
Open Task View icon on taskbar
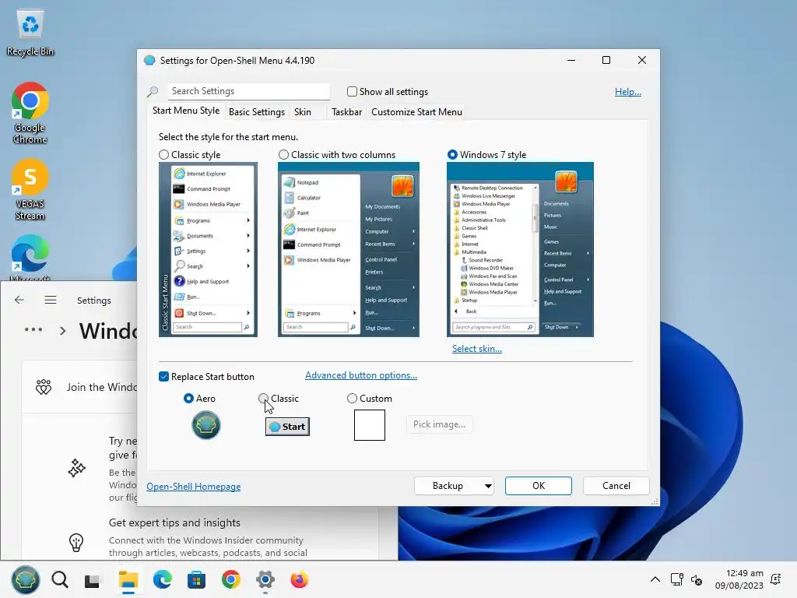92,580
